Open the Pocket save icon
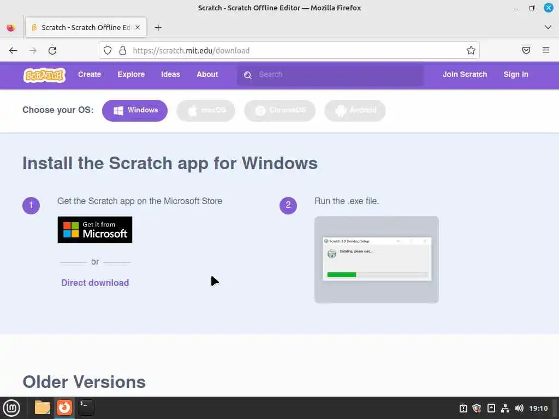 click(x=526, y=50)
